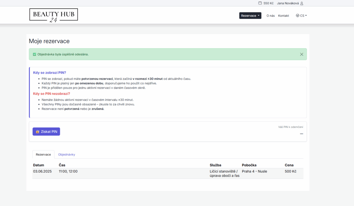The width and height of the screenshot is (354, 206).
Task: Switch to the Objednávky tab
Action: (x=67, y=154)
